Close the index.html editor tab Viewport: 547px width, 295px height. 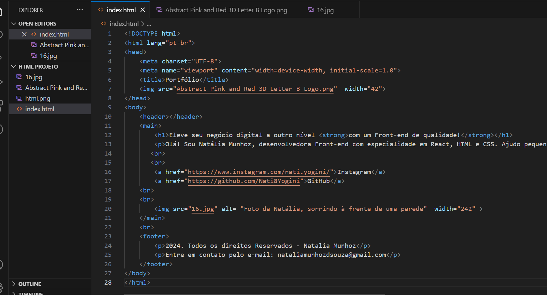pos(143,10)
